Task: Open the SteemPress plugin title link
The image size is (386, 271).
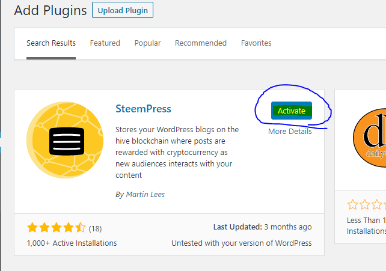Action: [143, 109]
